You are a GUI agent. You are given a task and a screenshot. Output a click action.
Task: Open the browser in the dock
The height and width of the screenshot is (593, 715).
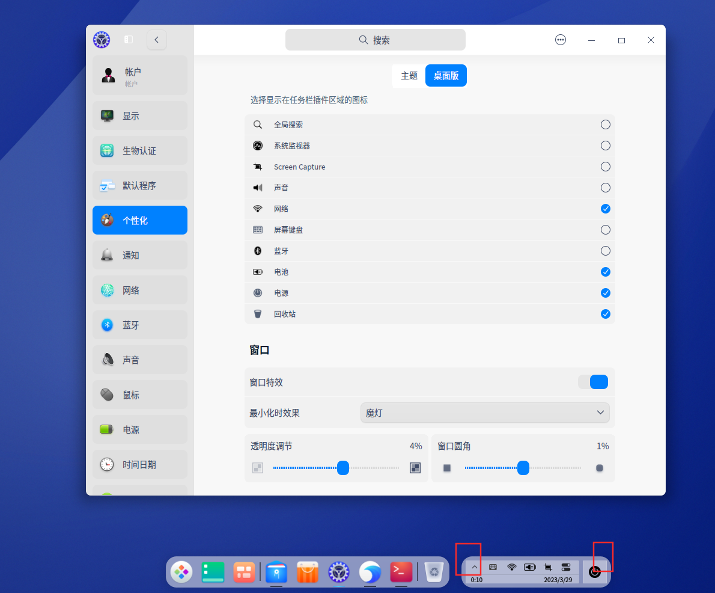coord(370,572)
